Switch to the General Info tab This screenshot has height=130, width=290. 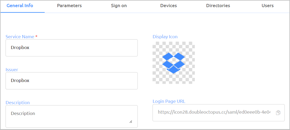[20, 6]
